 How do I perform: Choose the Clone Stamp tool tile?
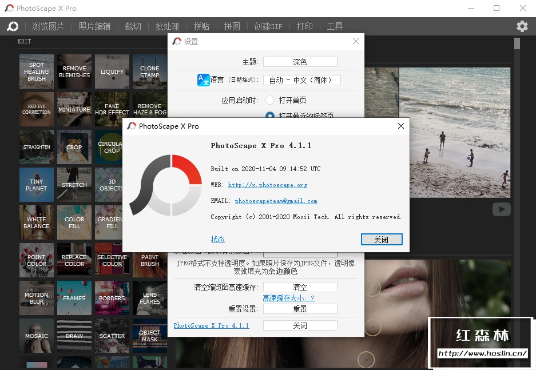point(150,71)
